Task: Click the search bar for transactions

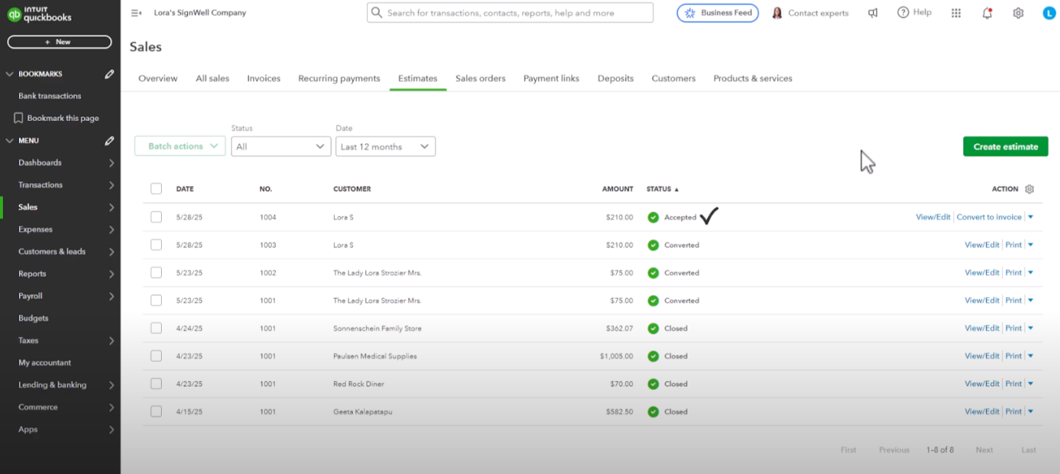Action: click(x=509, y=12)
